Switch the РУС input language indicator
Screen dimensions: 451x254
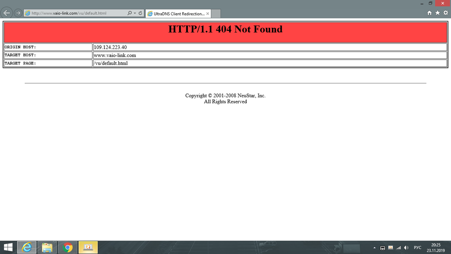click(417, 248)
